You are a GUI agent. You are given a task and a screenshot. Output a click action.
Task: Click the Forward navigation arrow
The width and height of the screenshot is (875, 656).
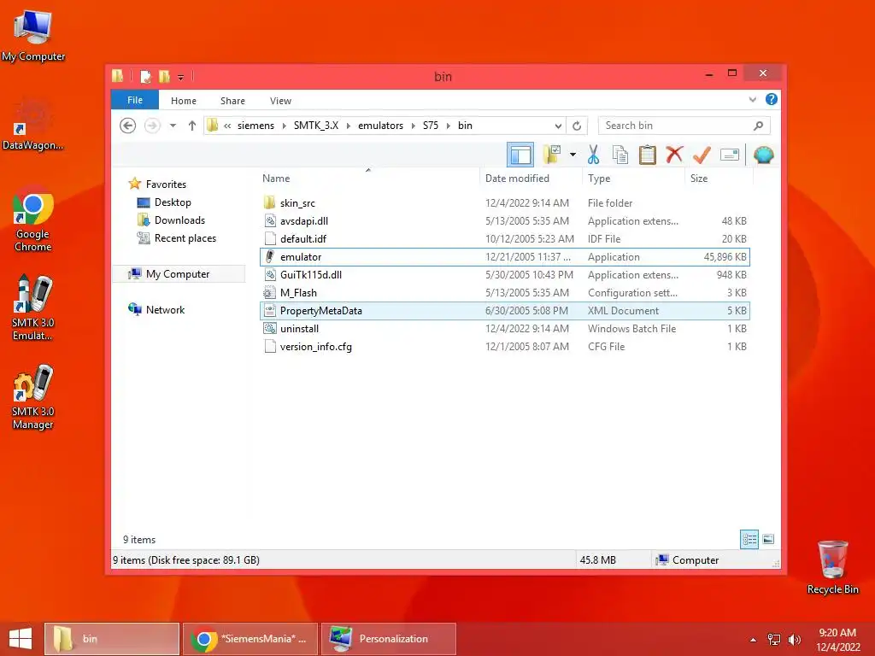pyautogui.click(x=152, y=126)
